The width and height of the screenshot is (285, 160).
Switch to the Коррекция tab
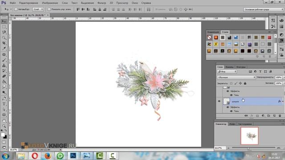click(213, 32)
